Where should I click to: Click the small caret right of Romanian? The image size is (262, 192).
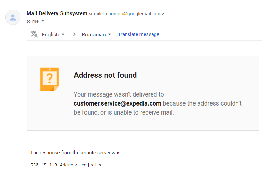(110, 34)
